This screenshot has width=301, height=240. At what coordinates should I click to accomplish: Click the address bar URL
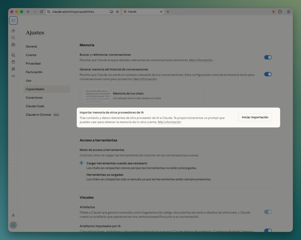73,12
